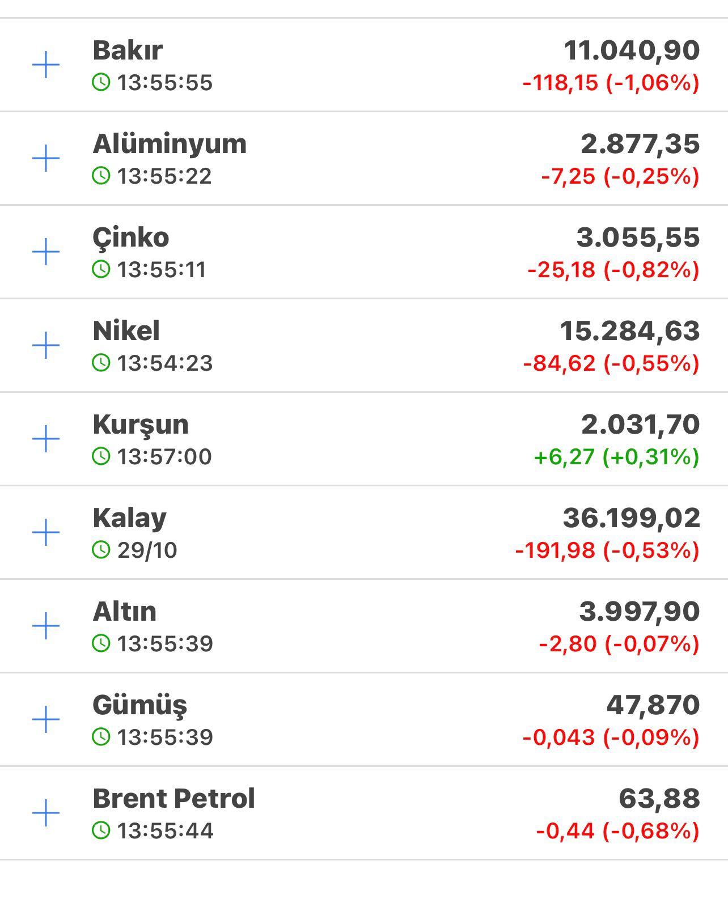
Task: Tap the clock icon under Kurşun
Action: (101, 456)
